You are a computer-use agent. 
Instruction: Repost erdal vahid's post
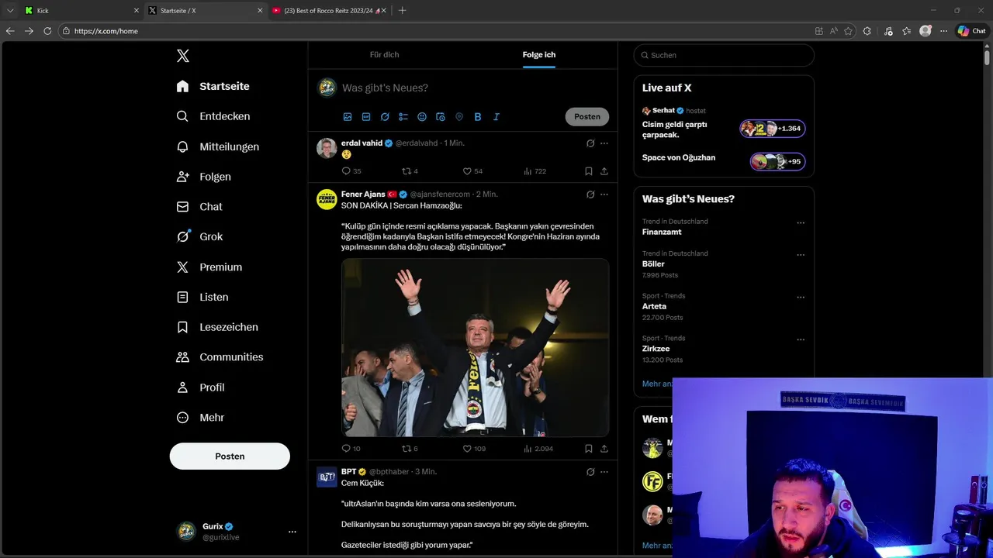click(x=406, y=171)
